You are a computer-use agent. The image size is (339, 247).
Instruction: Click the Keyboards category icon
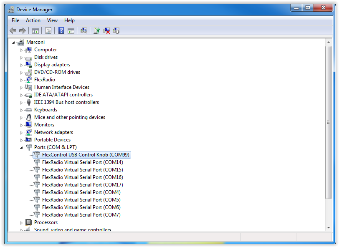coord(28,110)
